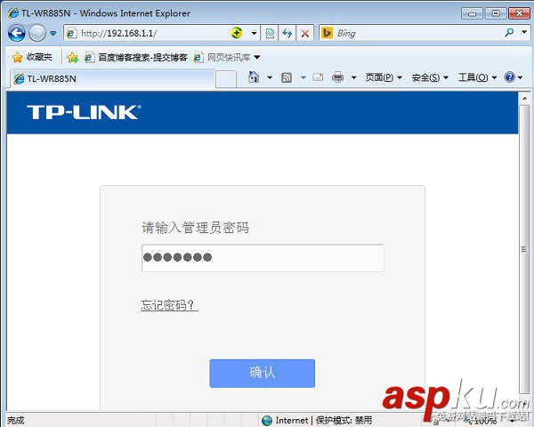The image size is (534, 427).
Task: Click the 保护模式: 禁用 status text
Action: coord(344,421)
